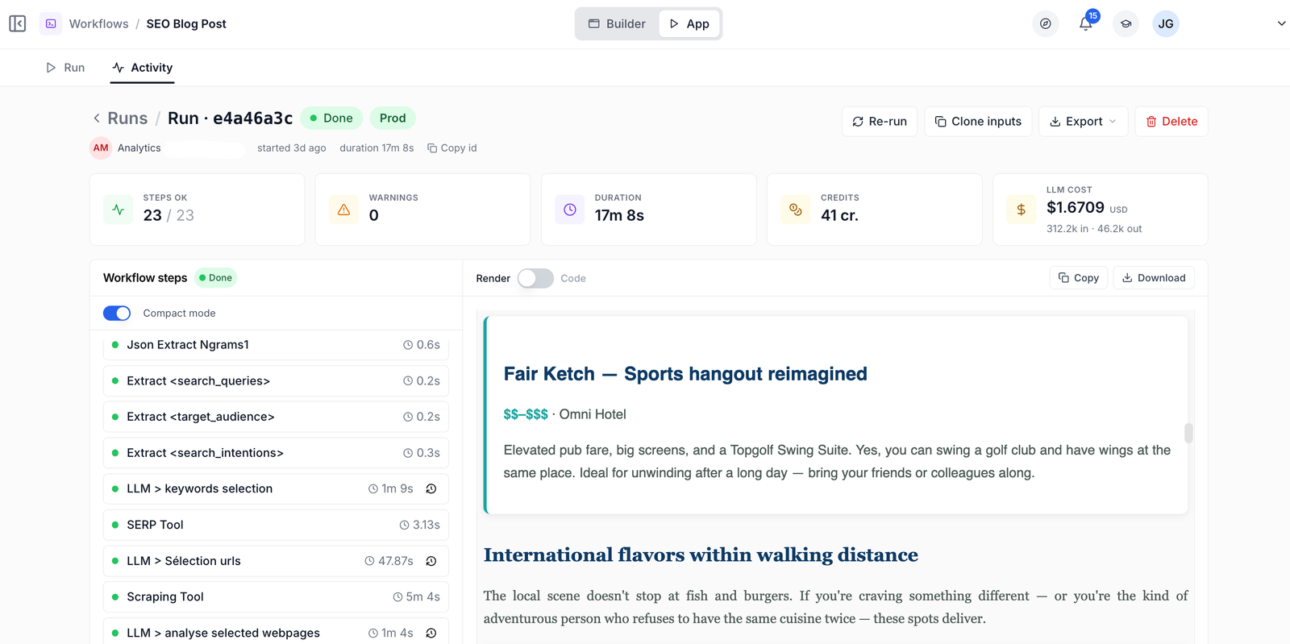Click the Duration clock icon
Screen dimensions: 1290x644
[570, 210]
